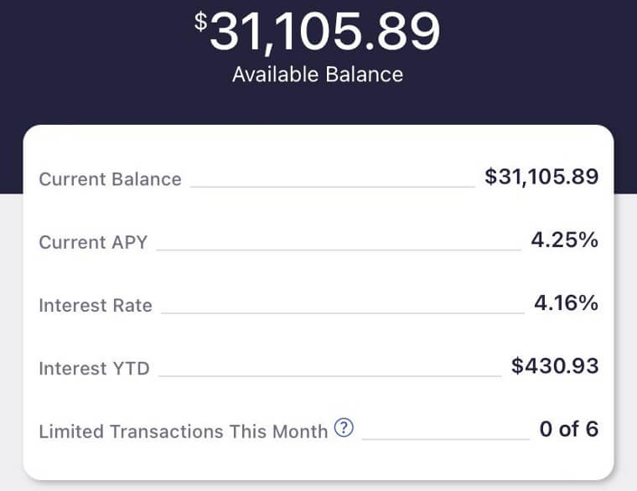
Task: Click the divider line in Limited Transactions row
Action: point(445,438)
